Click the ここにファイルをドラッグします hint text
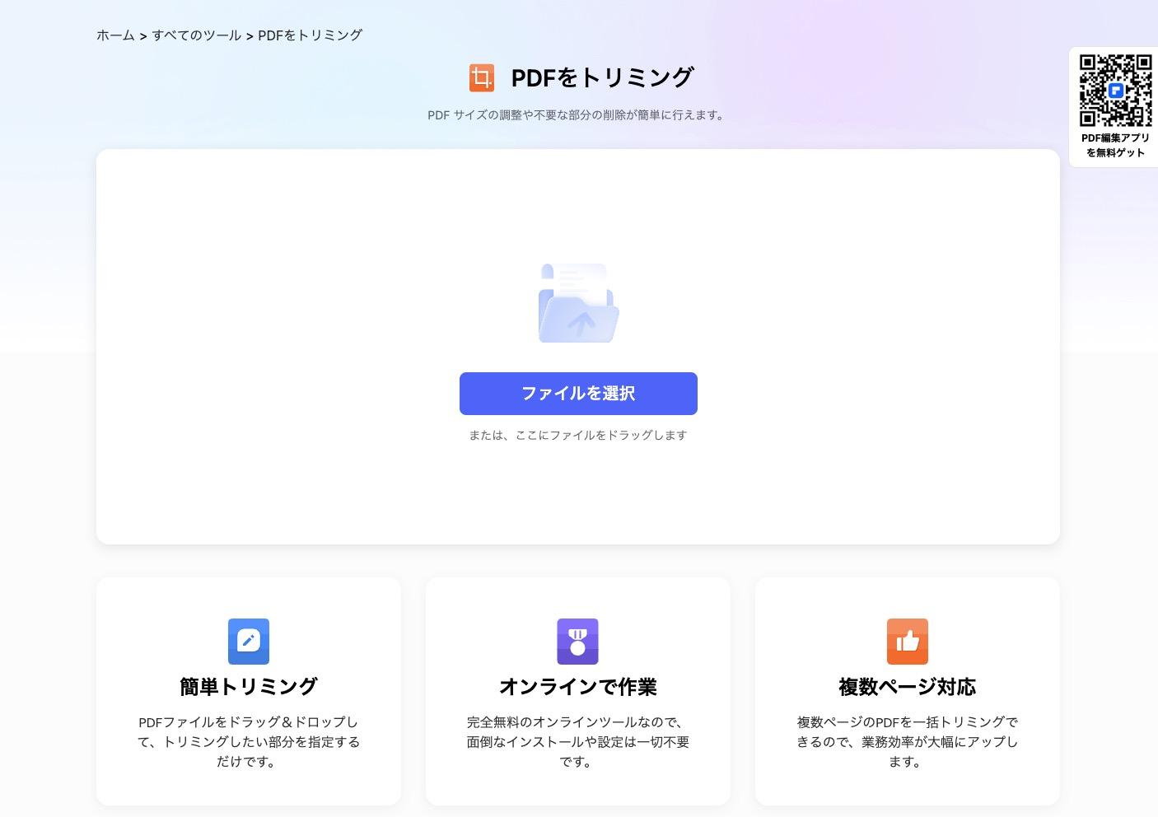This screenshot has width=1158, height=817. 577,435
